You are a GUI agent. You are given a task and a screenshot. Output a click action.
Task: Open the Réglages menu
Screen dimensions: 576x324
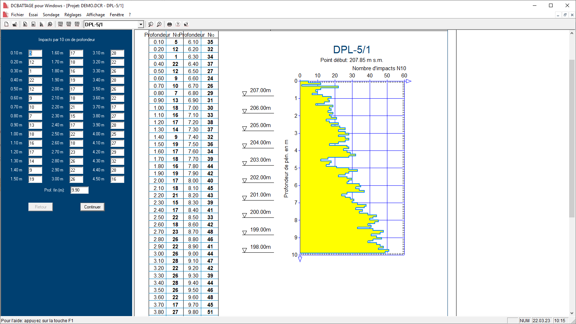point(73,15)
